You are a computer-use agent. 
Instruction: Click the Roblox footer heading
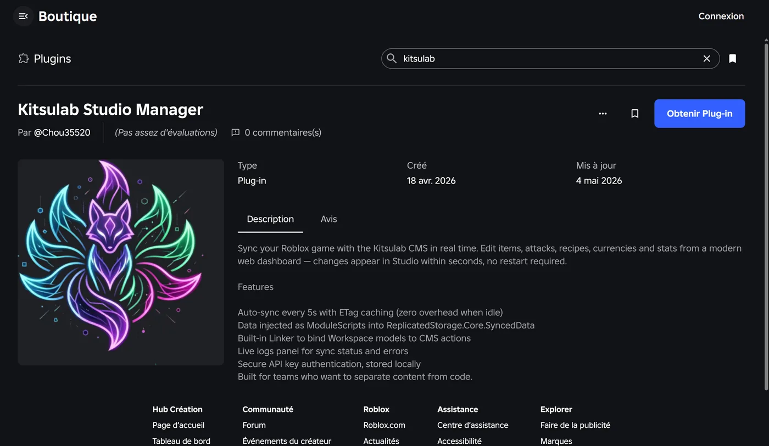click(376, 409)
